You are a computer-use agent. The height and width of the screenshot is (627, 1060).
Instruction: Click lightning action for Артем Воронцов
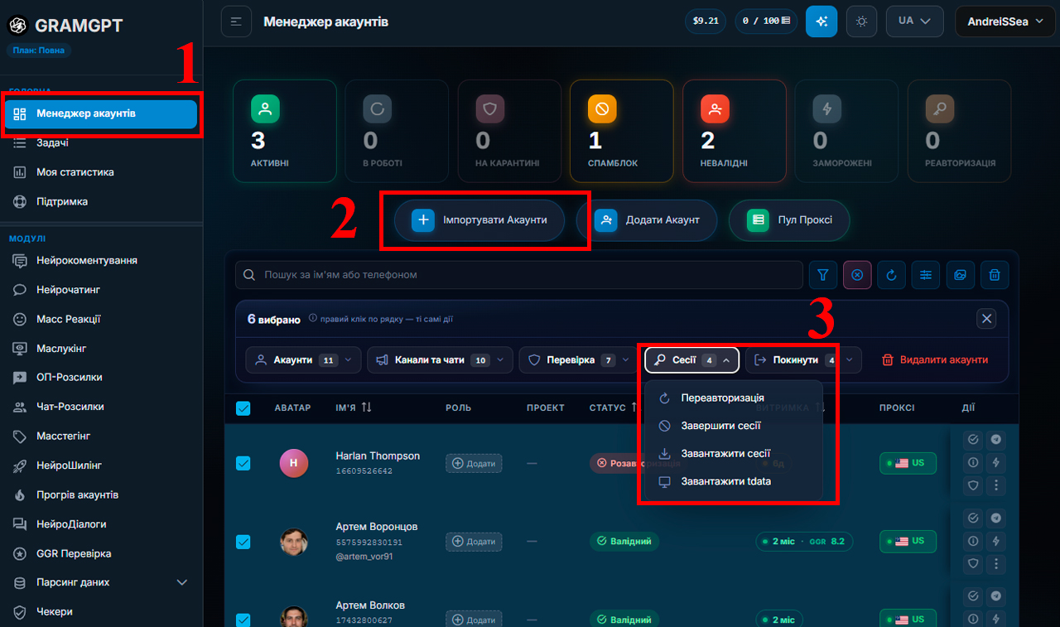(996, 541)
